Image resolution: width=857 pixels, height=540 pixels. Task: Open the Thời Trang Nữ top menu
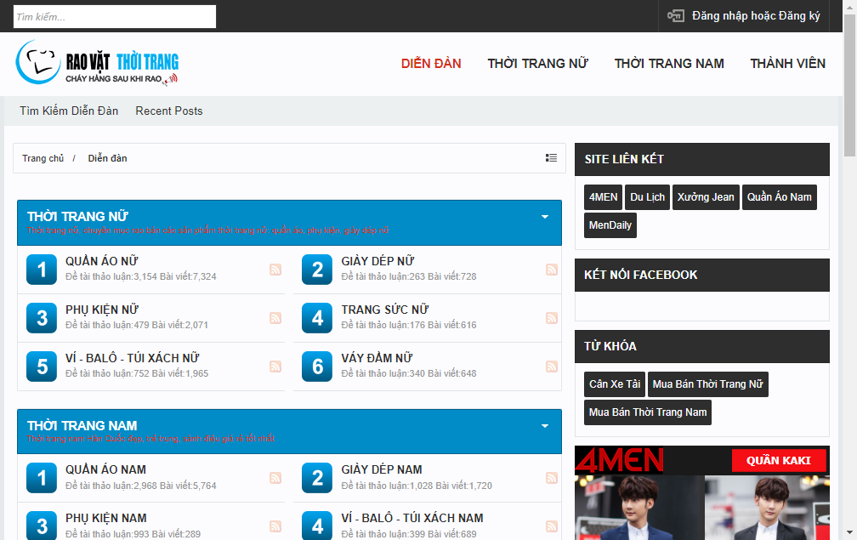[538, 64]
